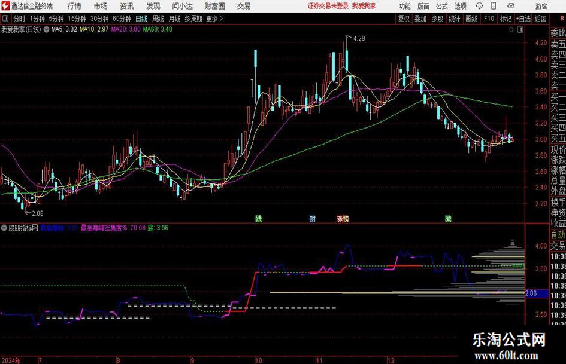Click 证券交易未登录 login link
The height and width of the screenshot is (364, 566).
tap(328, 6)
